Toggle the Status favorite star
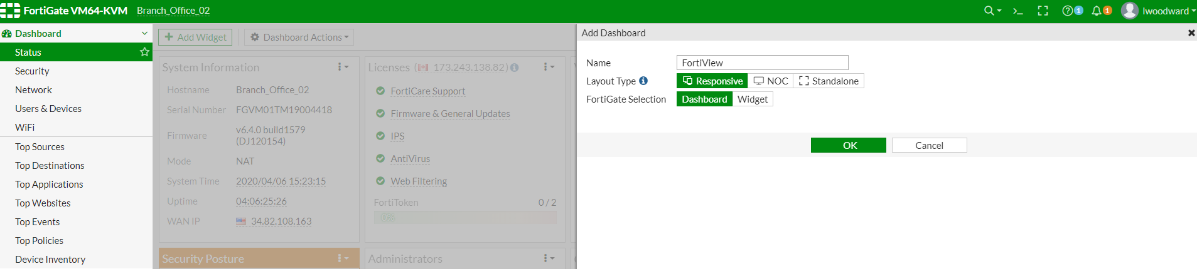The width and height of the screenshot is (1197, 269). [144, 52]
